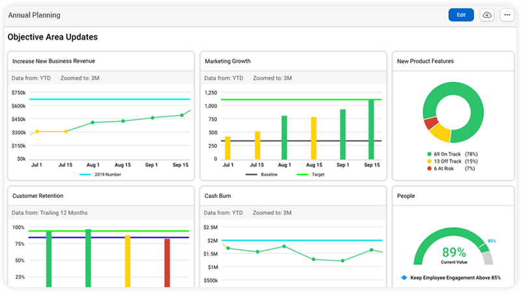Toggle 2019 Number legend in revenue chart
The height and width of the screenshot is (293, 521).
click(100, 174)
